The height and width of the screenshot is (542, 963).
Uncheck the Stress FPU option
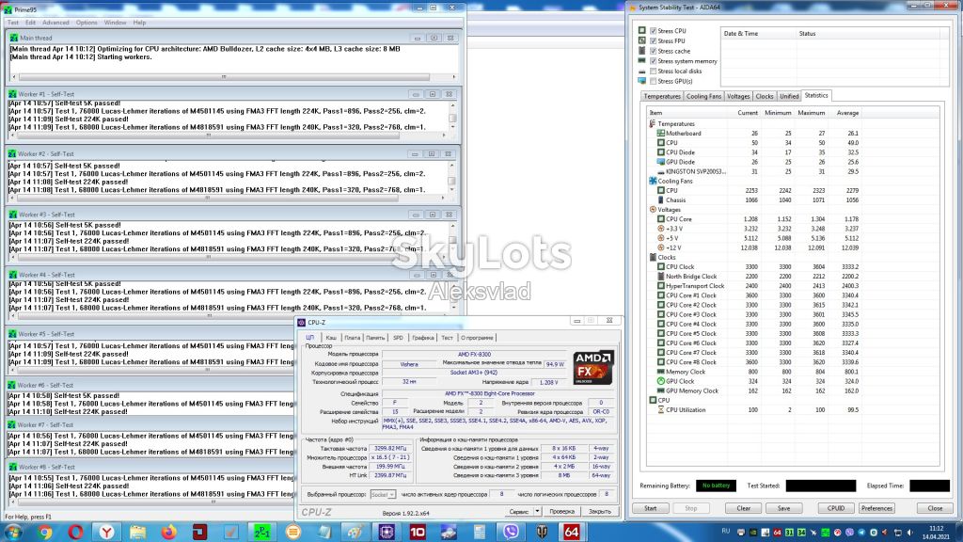point(653,41)
